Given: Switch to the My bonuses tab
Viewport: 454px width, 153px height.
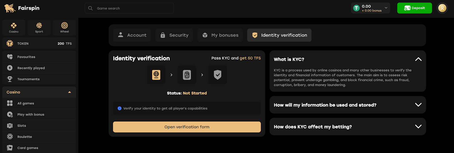Looking at the screenshot, I should 220,35.
